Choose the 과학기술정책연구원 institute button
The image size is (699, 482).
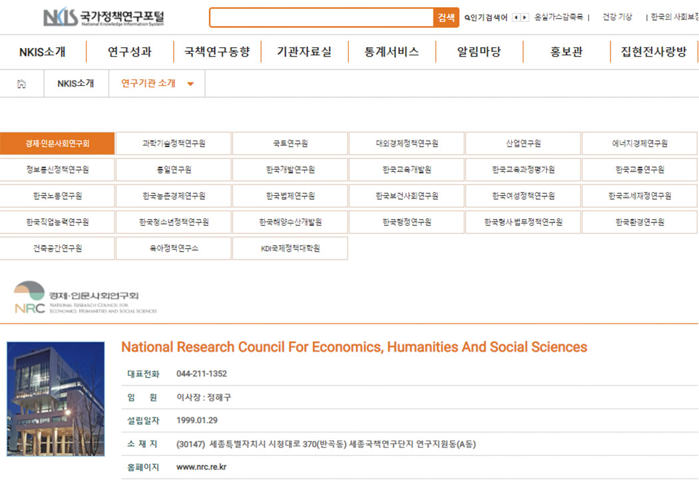tap(174, 143)
